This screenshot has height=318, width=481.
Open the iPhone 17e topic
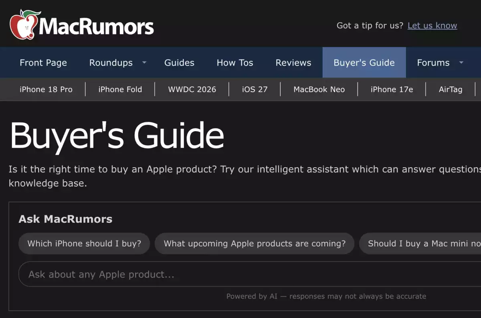tap(392, 90)
